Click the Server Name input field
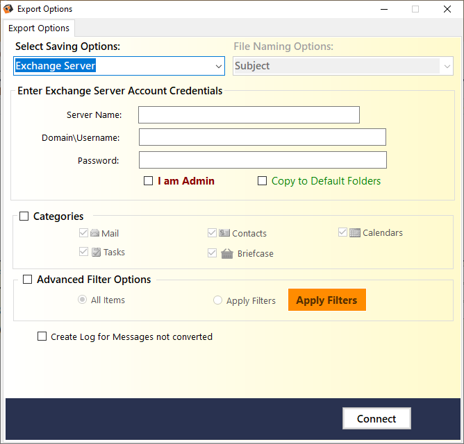The width and height of the screenshot is (464, 444). tap(249, 114)
